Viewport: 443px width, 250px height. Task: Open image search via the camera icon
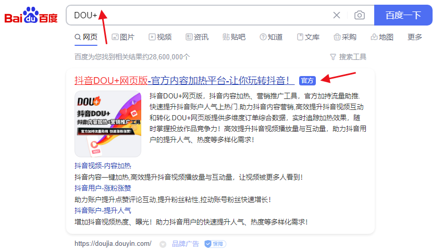coord(360,15)
